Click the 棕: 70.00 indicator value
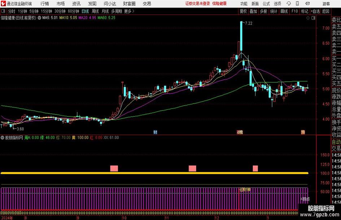The height and width of the screenshot is (220, 341). (x=63, y=138)
